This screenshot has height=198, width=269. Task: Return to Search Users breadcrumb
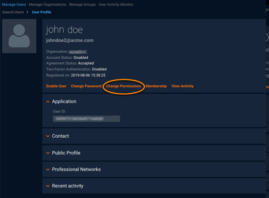pyautogui.click(x=13, y=12)
